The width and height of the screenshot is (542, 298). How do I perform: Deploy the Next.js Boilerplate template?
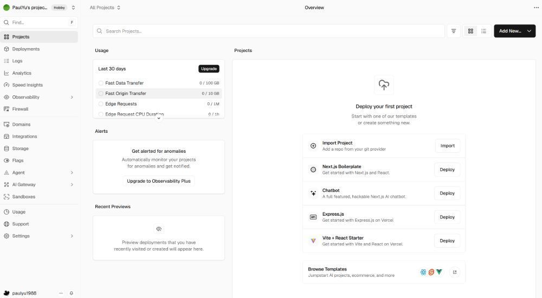pyautogui.click(x=447, y=170)
